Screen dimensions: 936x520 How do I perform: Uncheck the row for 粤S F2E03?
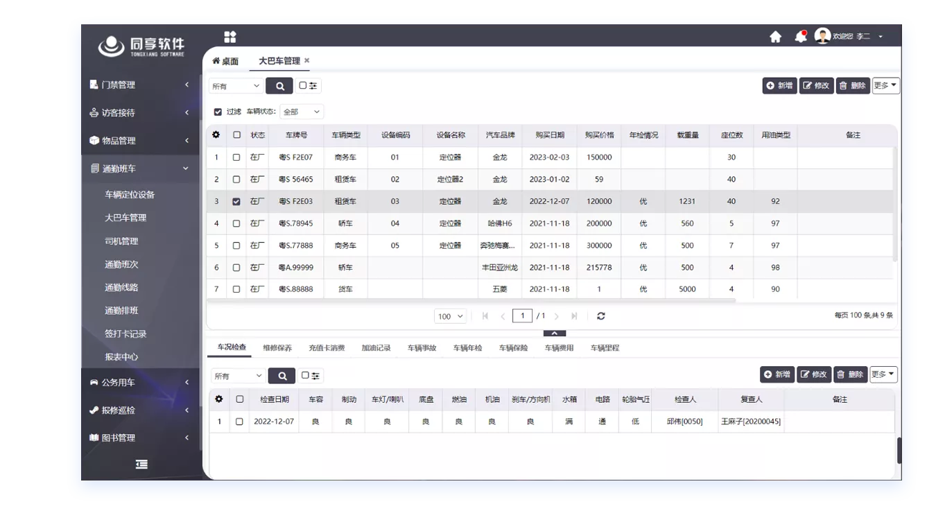coord(236,202)
